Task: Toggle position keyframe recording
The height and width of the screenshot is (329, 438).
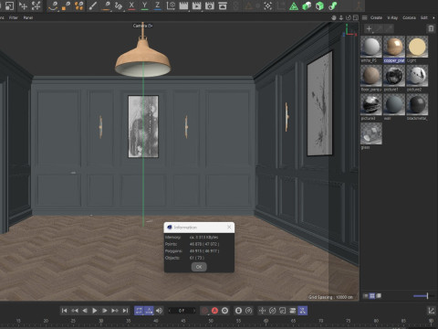Action: click(262, 311)
